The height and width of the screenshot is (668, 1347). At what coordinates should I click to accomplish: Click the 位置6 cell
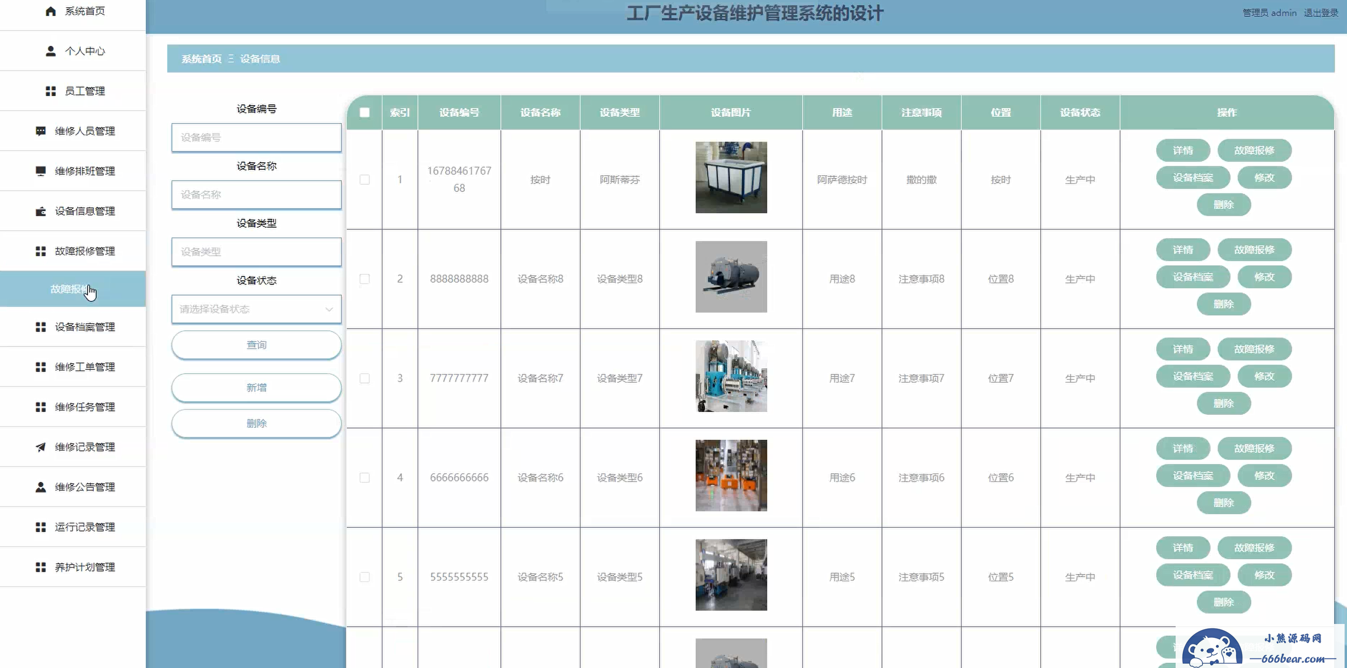[1001, 478]
